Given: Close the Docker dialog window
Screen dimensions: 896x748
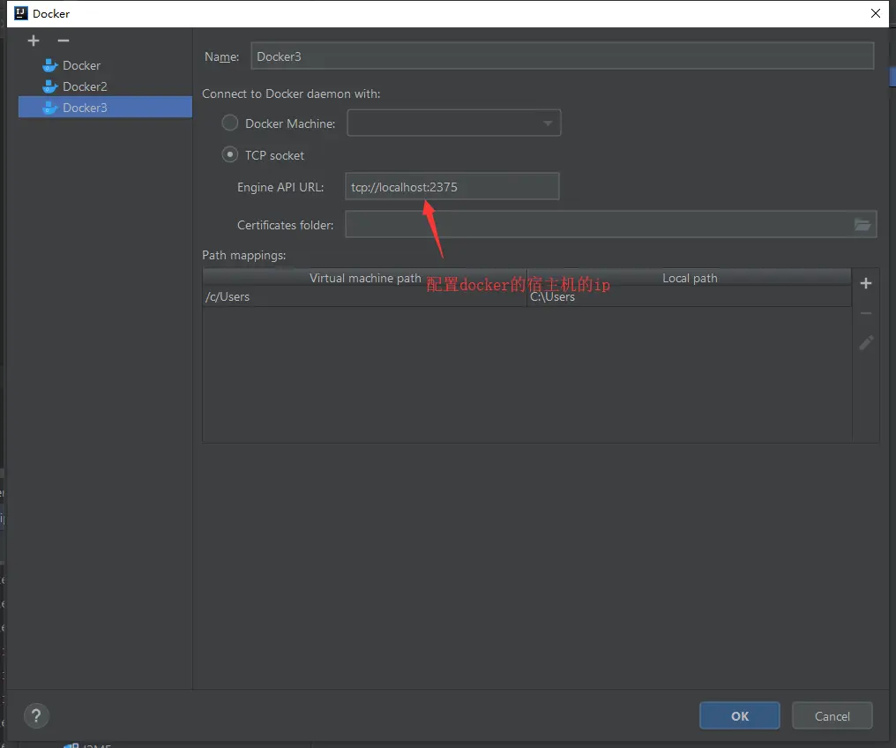Looking at the screenshot, I should [876, 13].
